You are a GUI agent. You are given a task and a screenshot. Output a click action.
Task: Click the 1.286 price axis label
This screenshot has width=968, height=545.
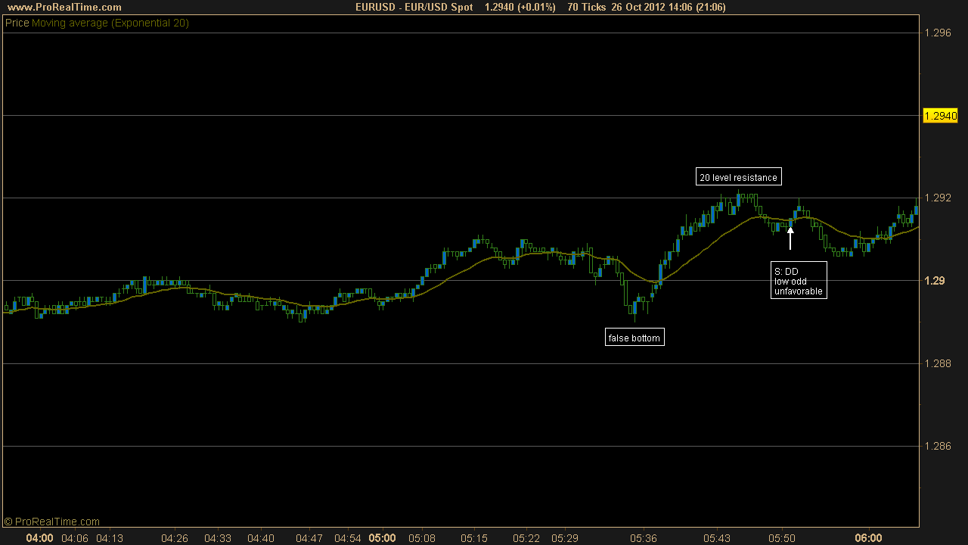click(938, 446)
